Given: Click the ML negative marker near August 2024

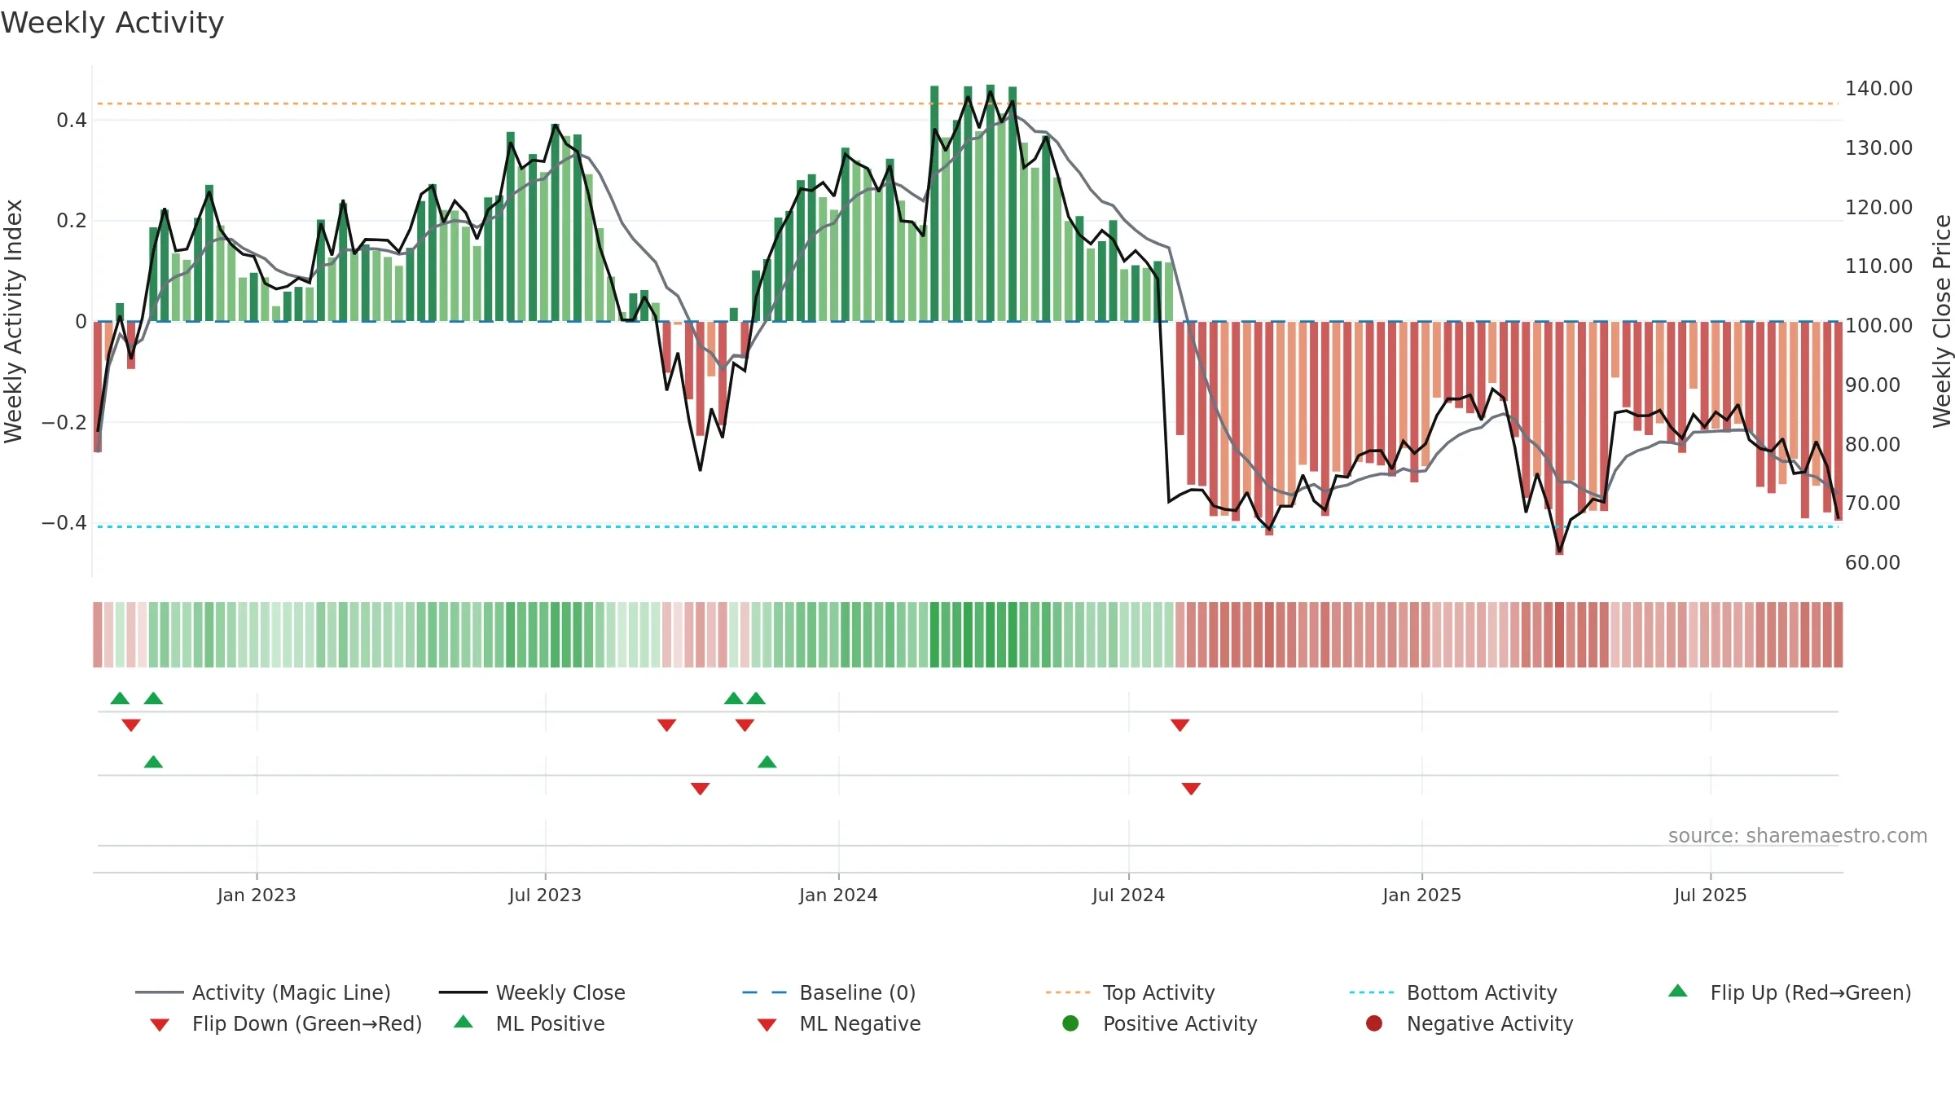Looking at the screenshot, I should [1191, 789].
